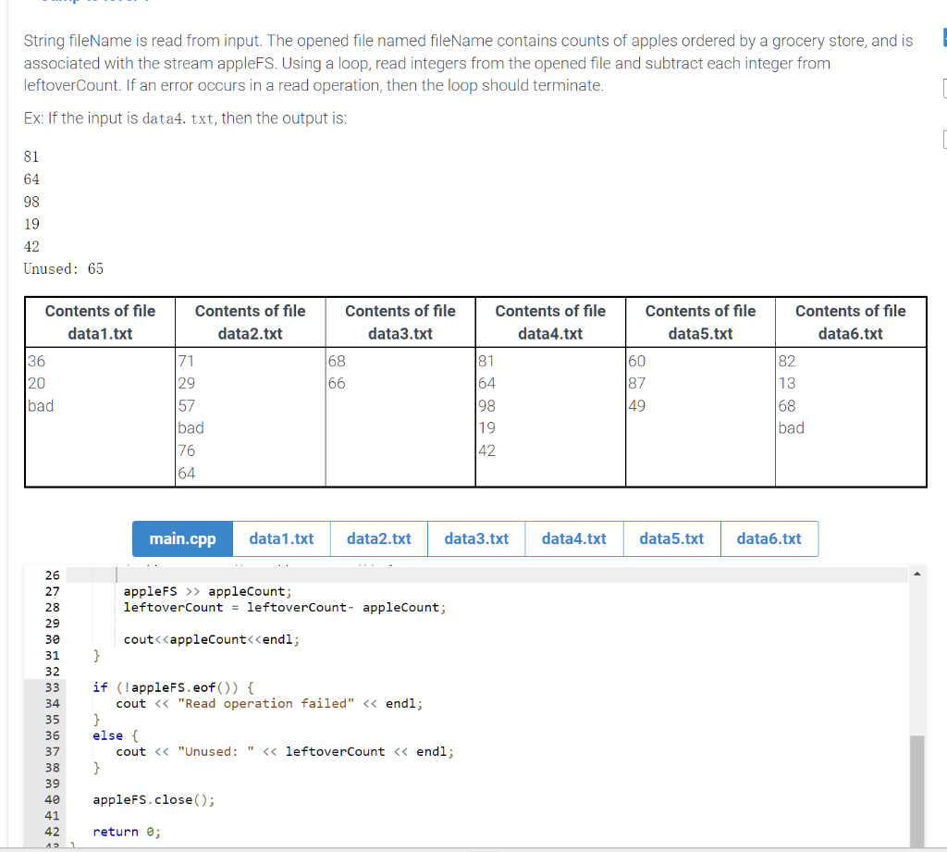Click the "Read operation failed" string line
947x852 pixels.
pyautogui.click(x=269, y=703)
